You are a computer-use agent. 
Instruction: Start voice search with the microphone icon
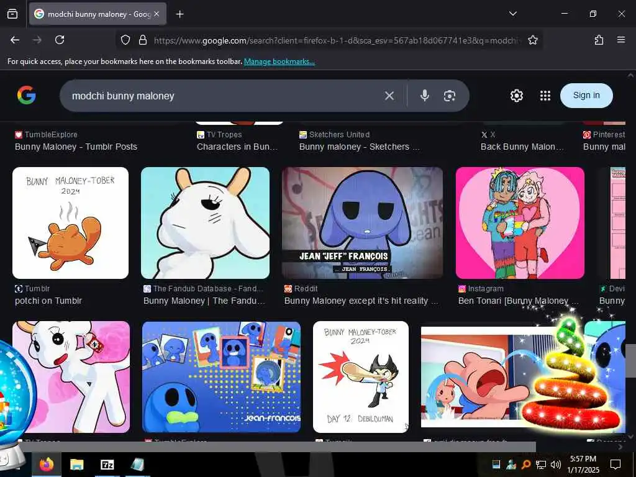[424, 96]
